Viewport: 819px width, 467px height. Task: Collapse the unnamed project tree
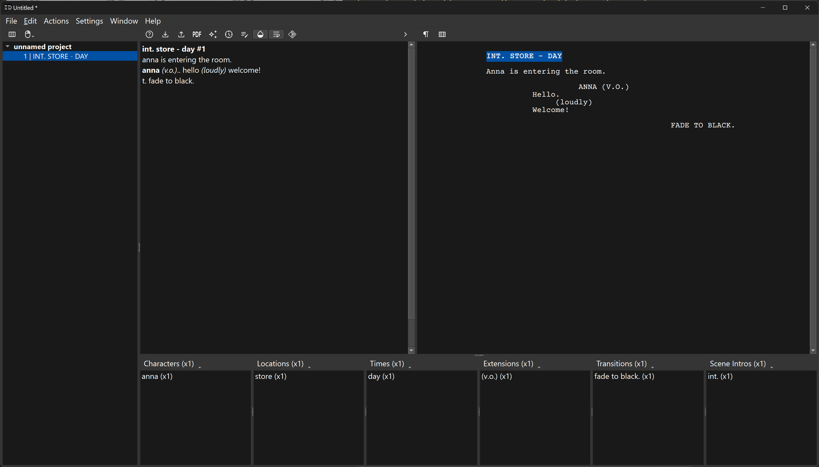(x=7, y=46)
